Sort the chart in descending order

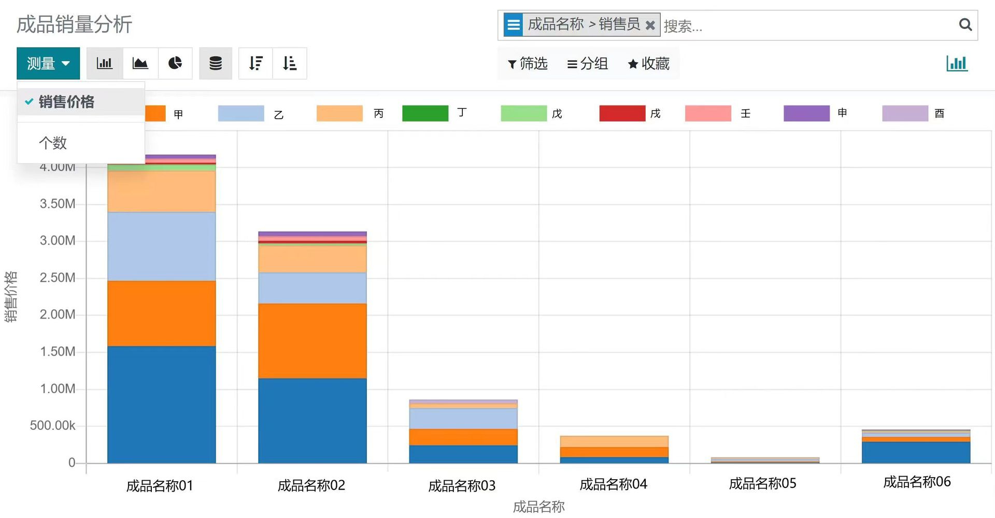[255, 63]
